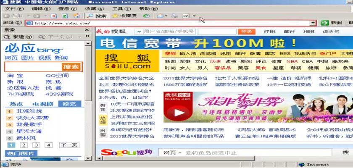The image size is (353, 168).
Task: Toggle the 搜索 search toolbar button
Action: coord(97,16)
